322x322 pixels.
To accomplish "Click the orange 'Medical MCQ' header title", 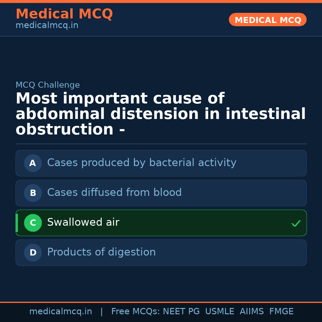I will (64, 14).
